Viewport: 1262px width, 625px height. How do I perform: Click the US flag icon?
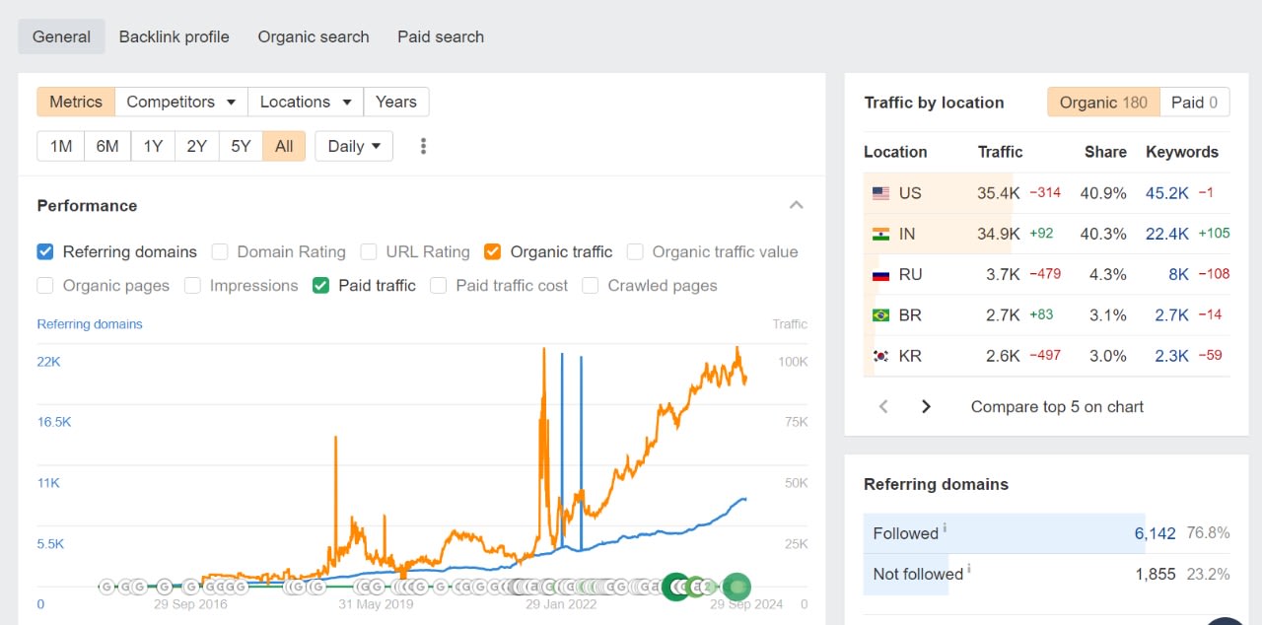click(880, 193)
